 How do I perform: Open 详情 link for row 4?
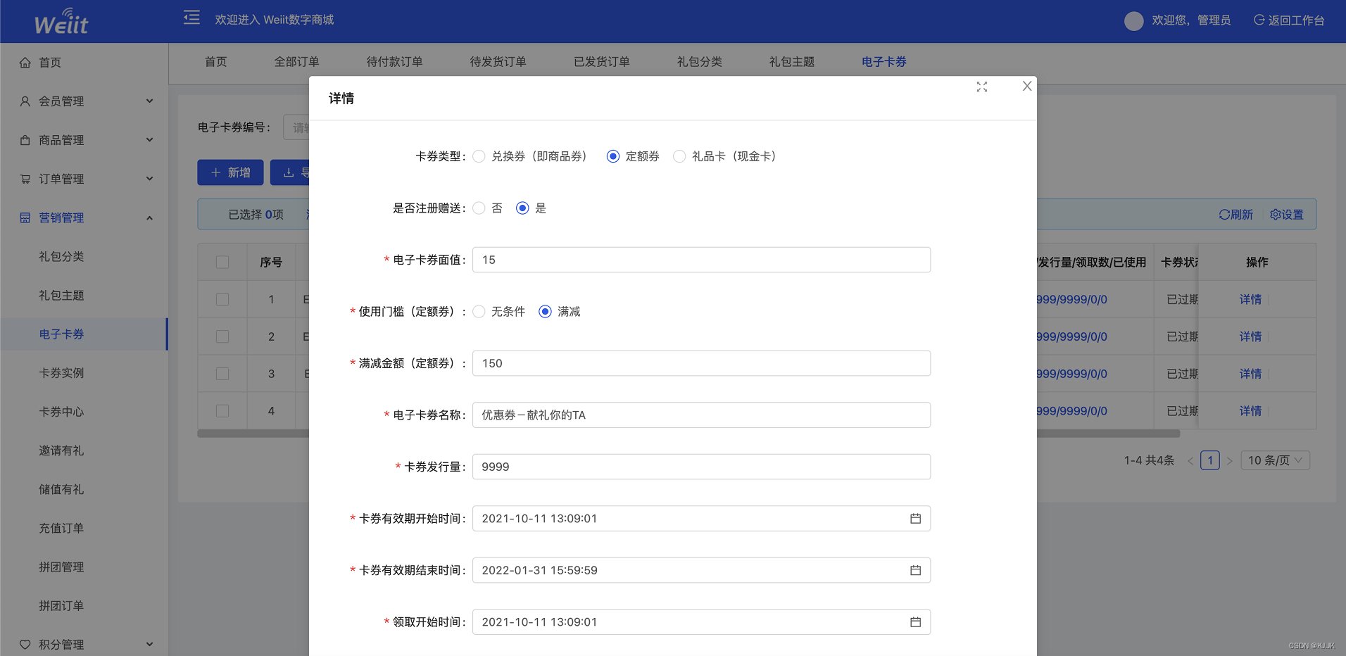pos(1250,411)
